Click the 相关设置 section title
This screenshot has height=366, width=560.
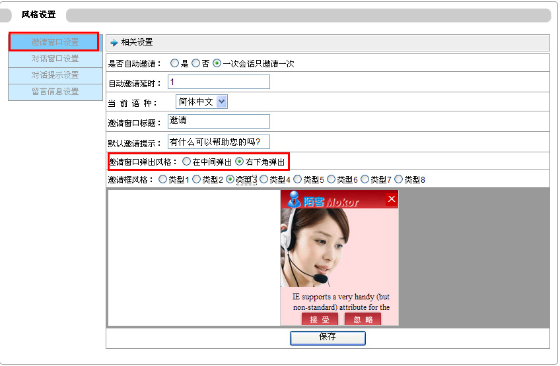137,42
